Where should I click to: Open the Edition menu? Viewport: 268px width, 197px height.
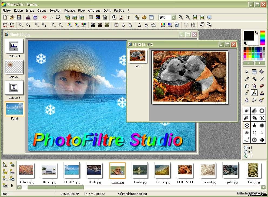click(x=18, y=11)
